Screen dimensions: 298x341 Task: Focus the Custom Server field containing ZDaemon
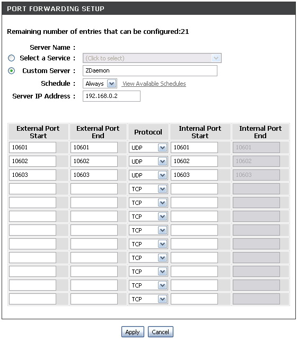click(x=150, y=70)
